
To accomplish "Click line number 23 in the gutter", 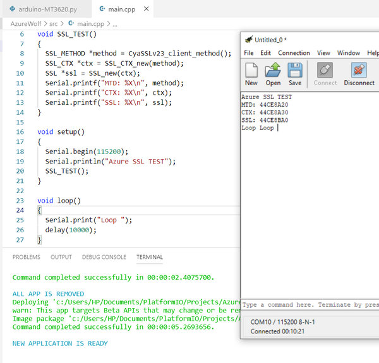I will pyautogui.click(x=20, y=201).
